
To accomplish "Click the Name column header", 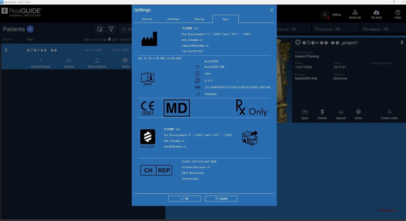I will coord(30,39).
